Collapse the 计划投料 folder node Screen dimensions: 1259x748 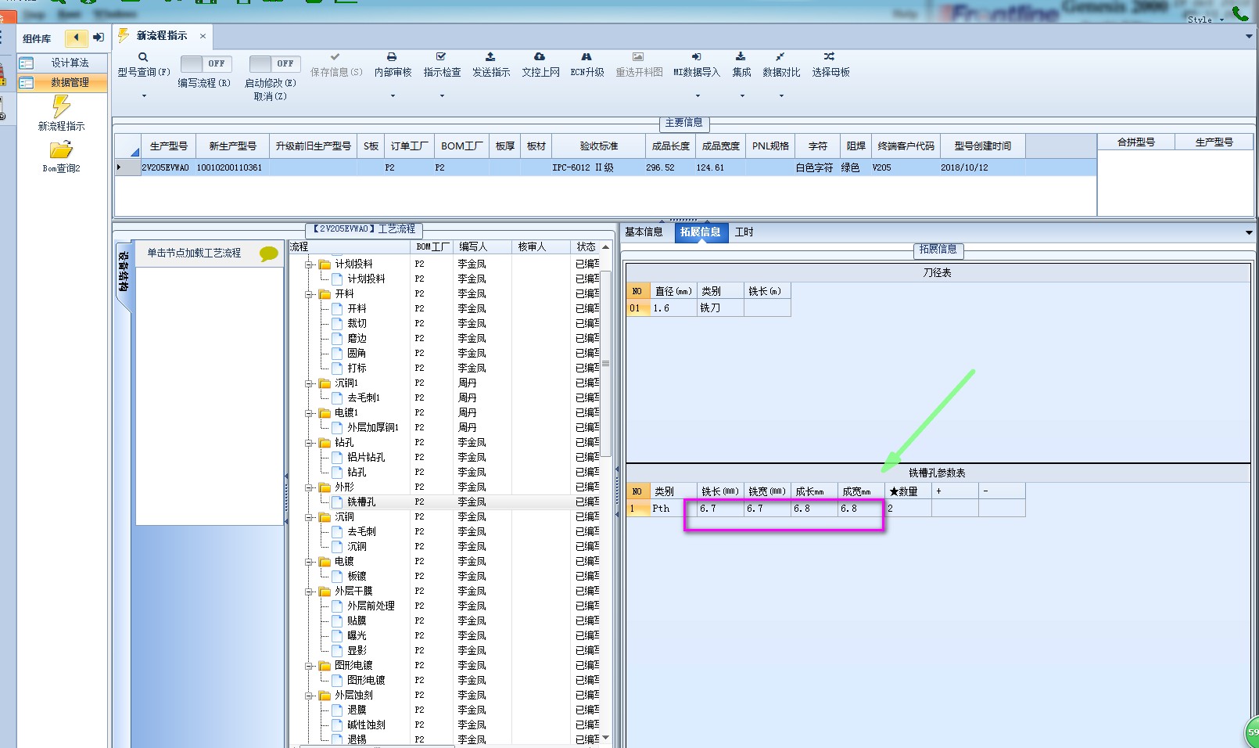[309, 264]
